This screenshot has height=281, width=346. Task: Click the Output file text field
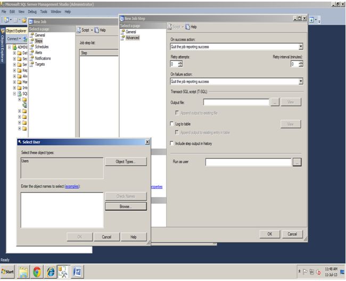[236, 102]
